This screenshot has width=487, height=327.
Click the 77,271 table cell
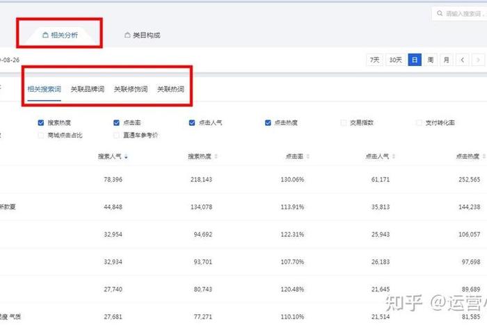point(203,317)
